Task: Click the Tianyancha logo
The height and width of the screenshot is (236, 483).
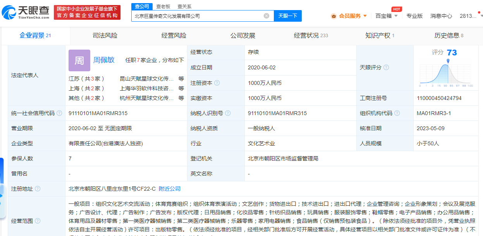Action: pyautogui.click(x=26, y=12)
